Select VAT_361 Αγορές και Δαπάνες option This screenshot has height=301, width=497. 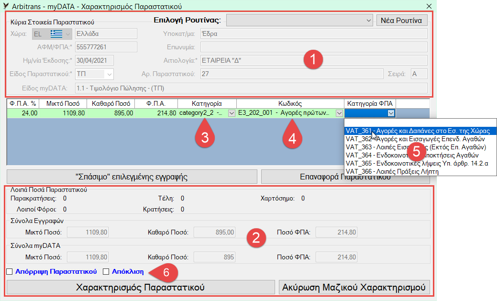point(417,131)
